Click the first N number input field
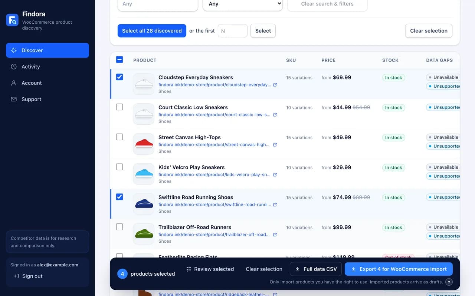This screenshot has width=475, height=296. [x=233, y=31]
